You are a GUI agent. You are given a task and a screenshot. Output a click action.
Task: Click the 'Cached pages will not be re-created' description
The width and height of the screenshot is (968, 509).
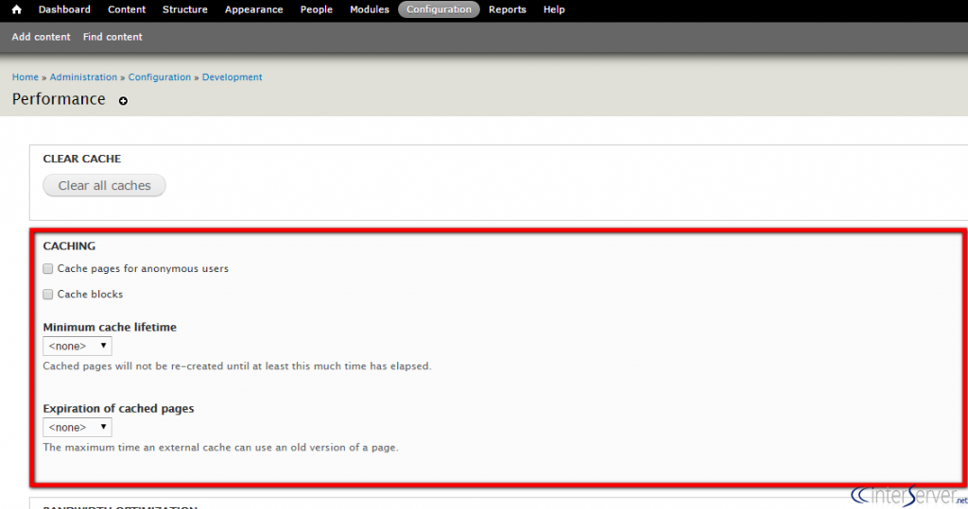(237, 365)
